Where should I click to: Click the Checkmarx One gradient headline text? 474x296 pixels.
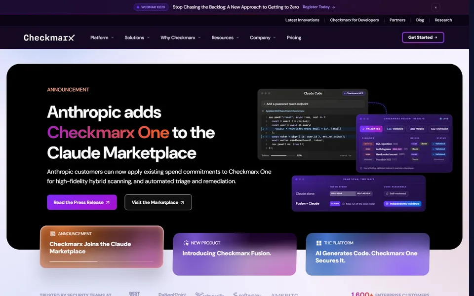click(x=108, y=132)
